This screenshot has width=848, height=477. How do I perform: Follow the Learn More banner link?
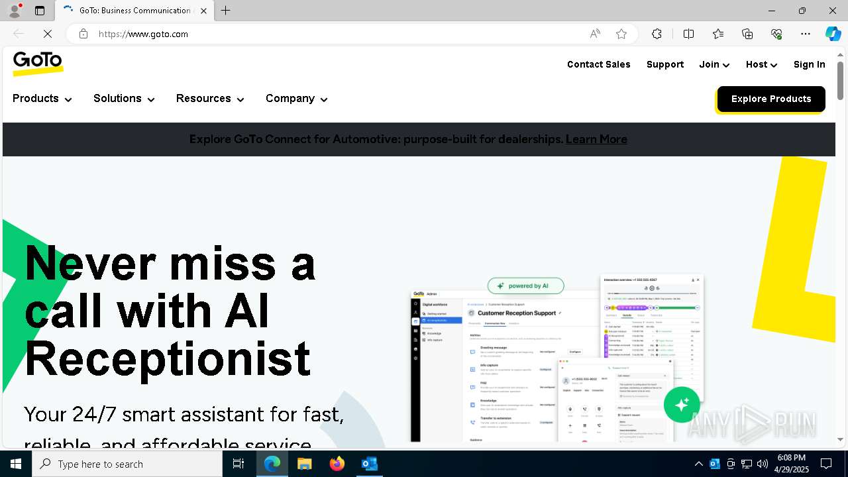[x=596, y=139]
